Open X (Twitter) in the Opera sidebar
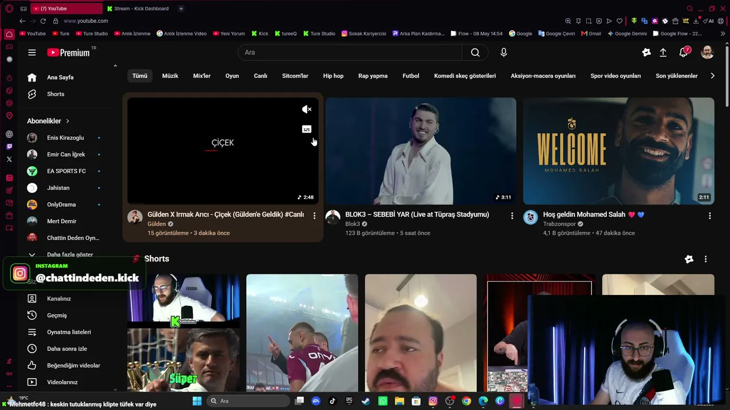The width and height of the screenshot is (730, 410). coord(9,159)
